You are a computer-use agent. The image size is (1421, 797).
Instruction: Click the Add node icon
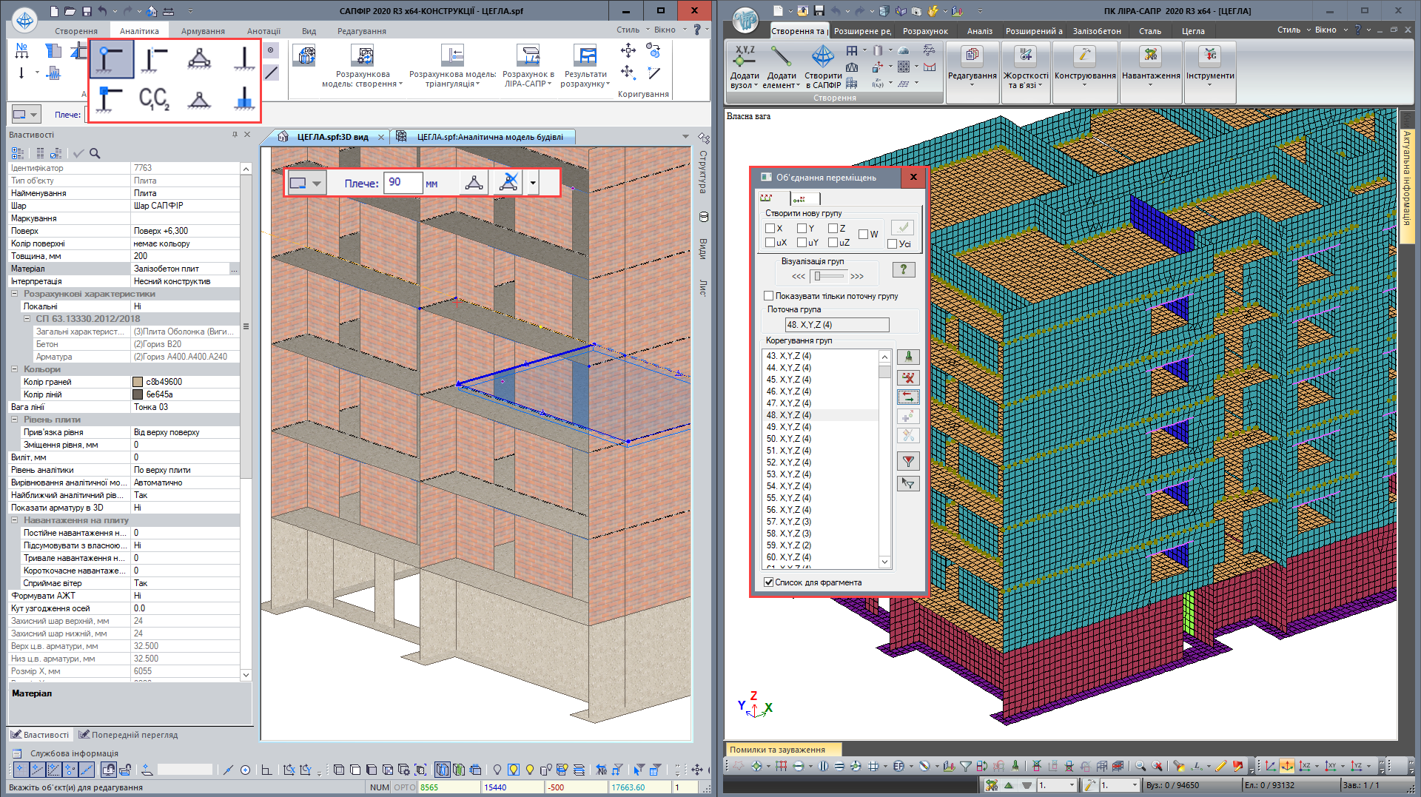tap(745, 56)
